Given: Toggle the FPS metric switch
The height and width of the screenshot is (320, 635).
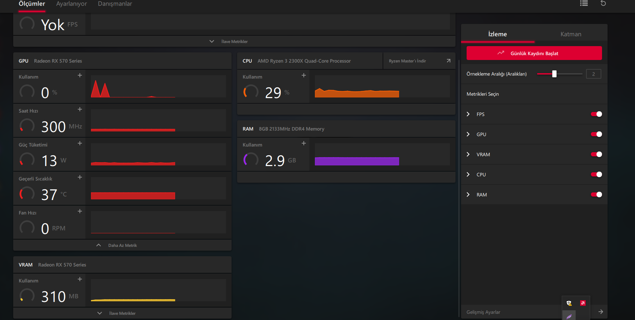Looking at the screenshot, I should pyautogui.click(x=596, y=114).
